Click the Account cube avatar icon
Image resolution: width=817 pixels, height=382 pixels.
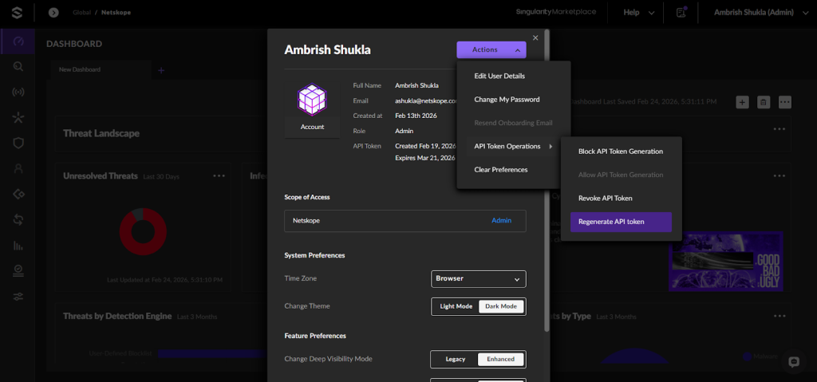tap(312, 100)
